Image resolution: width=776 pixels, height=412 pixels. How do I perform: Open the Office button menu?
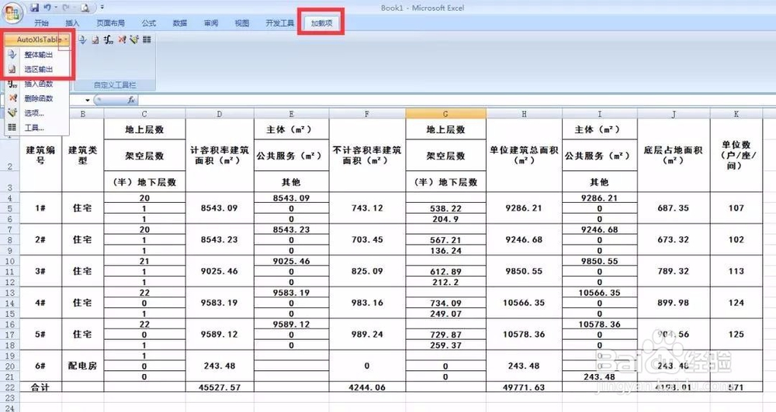[x=12, y=12]
